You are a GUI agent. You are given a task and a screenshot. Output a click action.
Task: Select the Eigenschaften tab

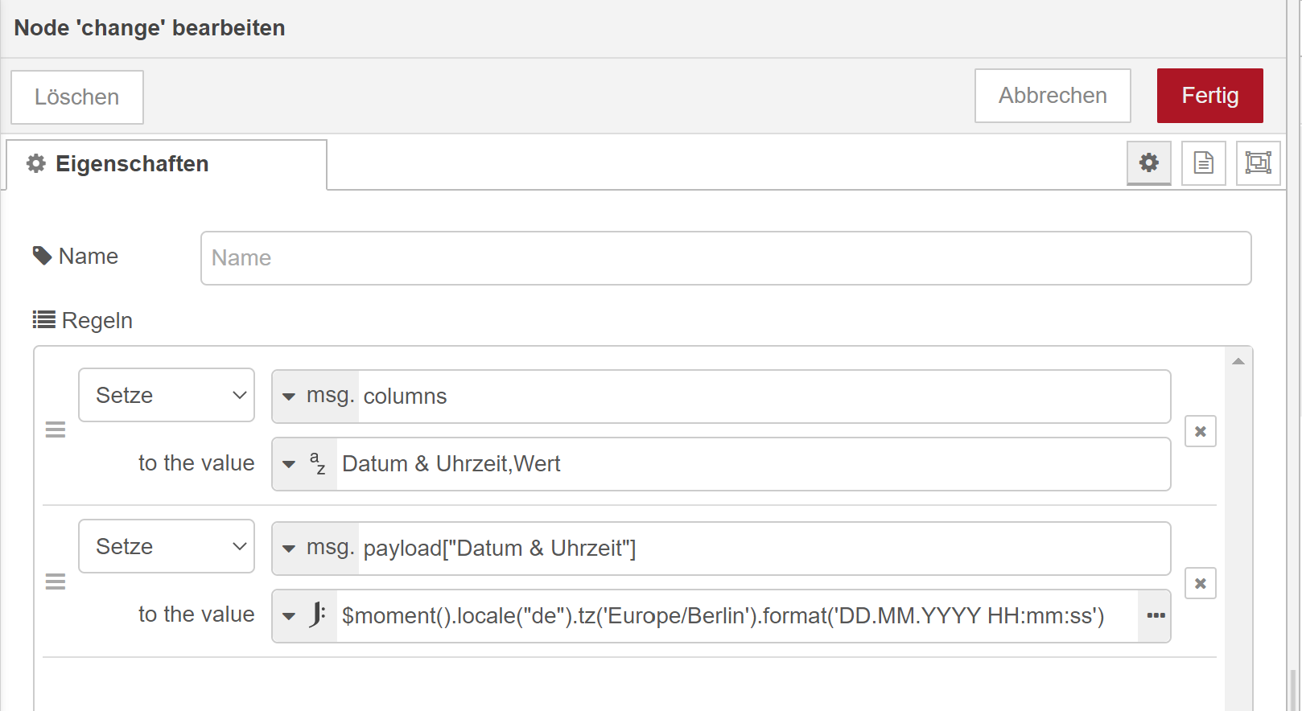(167, 164)
